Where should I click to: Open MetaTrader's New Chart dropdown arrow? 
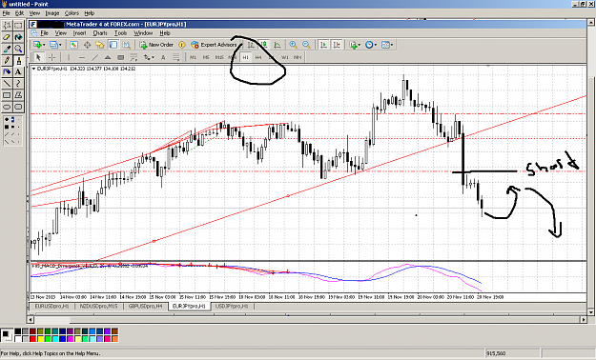click(x=44, y=45)
